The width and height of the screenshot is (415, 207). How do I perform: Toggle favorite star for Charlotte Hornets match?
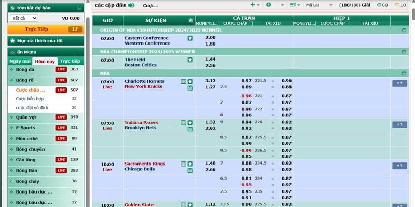190,82
